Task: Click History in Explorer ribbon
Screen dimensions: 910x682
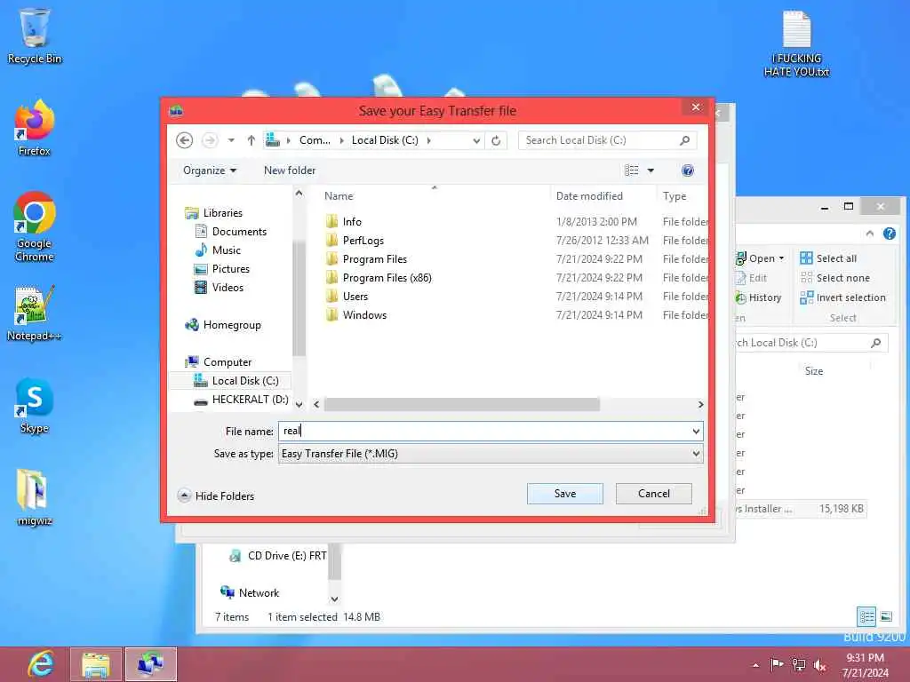Action: pos(759,297)
